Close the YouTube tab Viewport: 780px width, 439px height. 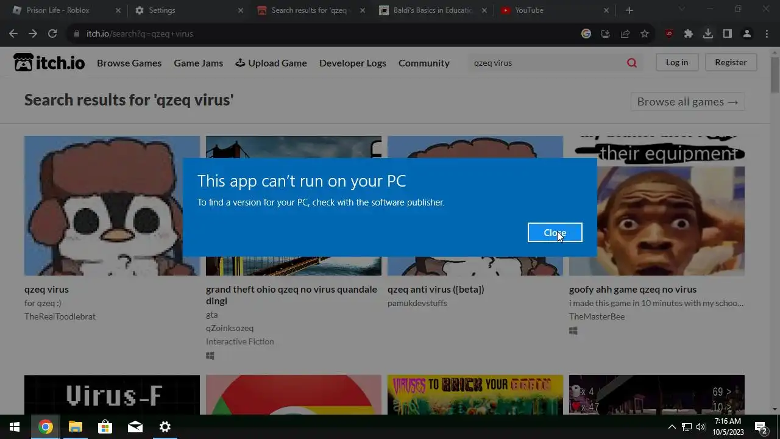tap(606, 10)
